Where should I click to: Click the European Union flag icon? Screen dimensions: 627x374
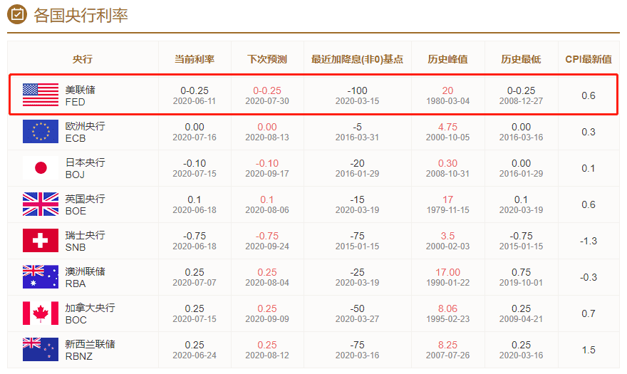(41, 131)
